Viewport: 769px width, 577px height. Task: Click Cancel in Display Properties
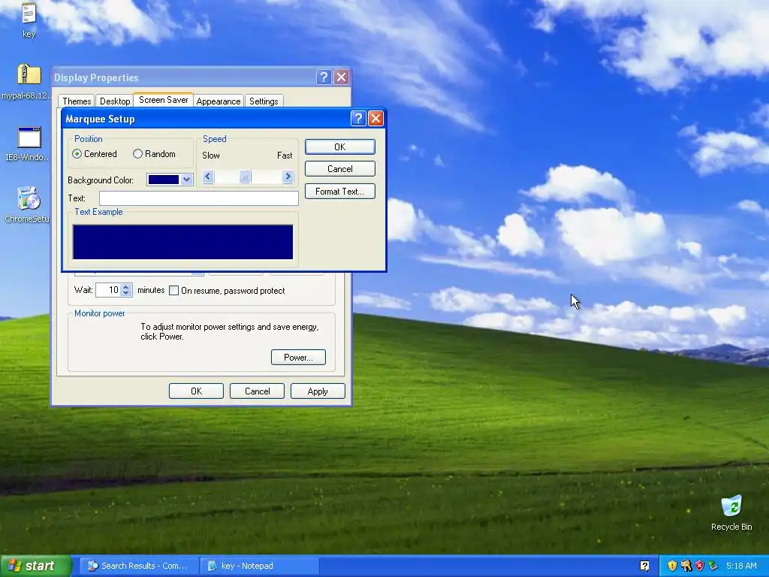point(257,391)
